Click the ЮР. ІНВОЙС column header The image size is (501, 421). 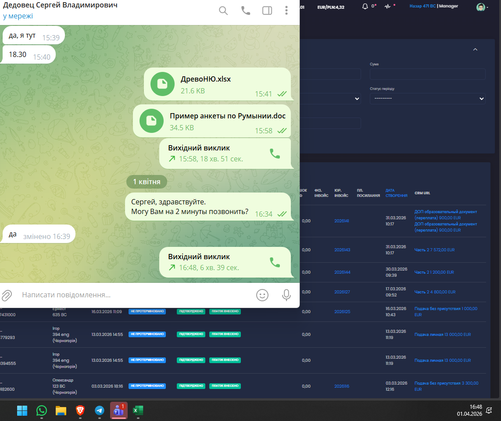pyautogui.click(x=341, y=193)
